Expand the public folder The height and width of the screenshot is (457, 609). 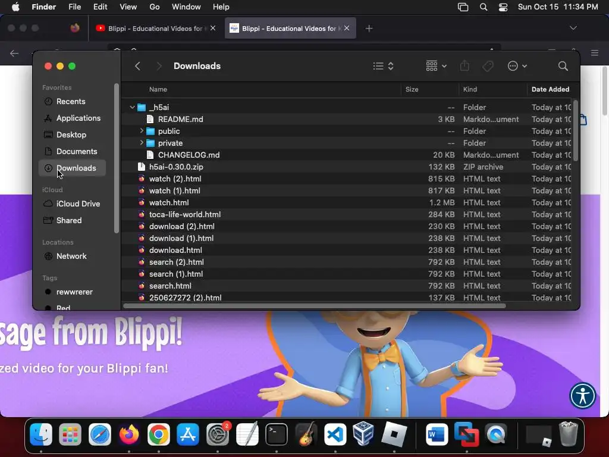[x=142, y=131]
